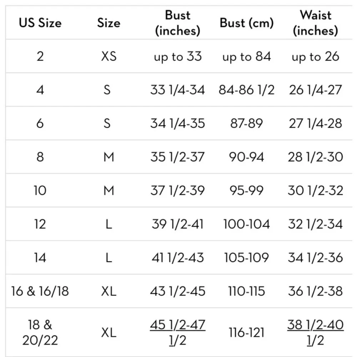The width and height of the screenshot is (357, 357).
Task: Click the 18 & 20/22 size cell
Action: pyautogui.click(x=40, y=333)
